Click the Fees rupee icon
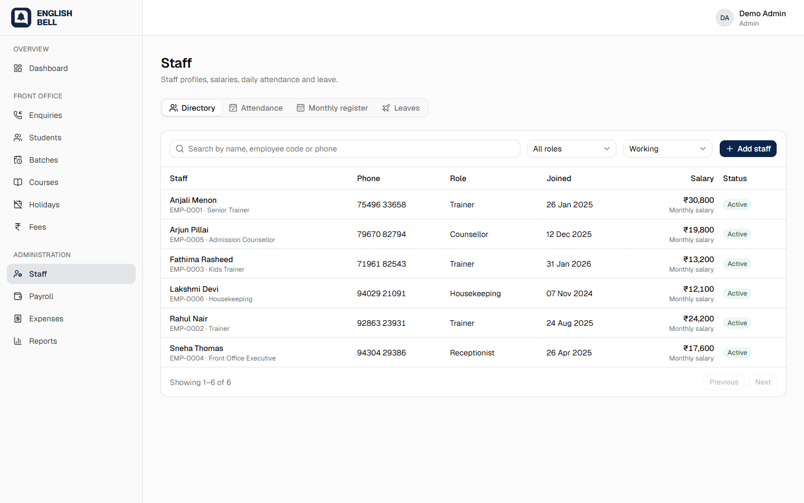The image size is (804, 503). [18, 227]
